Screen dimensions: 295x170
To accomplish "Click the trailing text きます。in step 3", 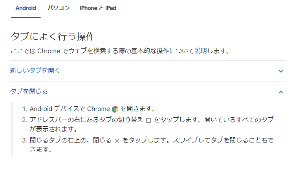I will click(x=41, y=150).
